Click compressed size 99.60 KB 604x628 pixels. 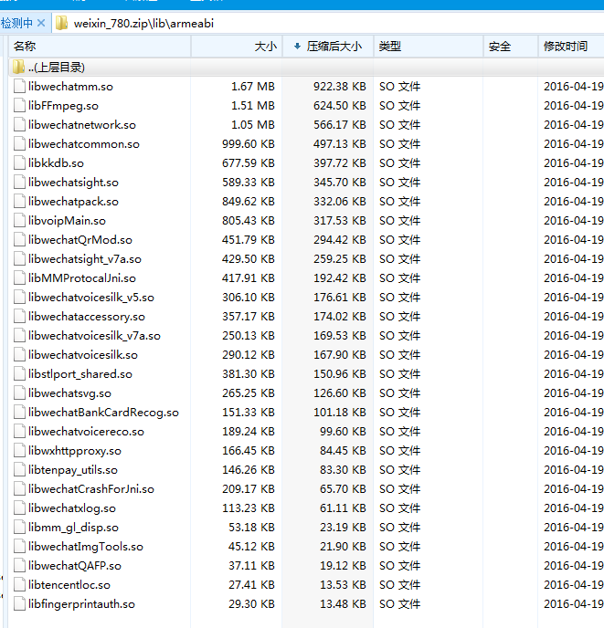coord(343,432)
